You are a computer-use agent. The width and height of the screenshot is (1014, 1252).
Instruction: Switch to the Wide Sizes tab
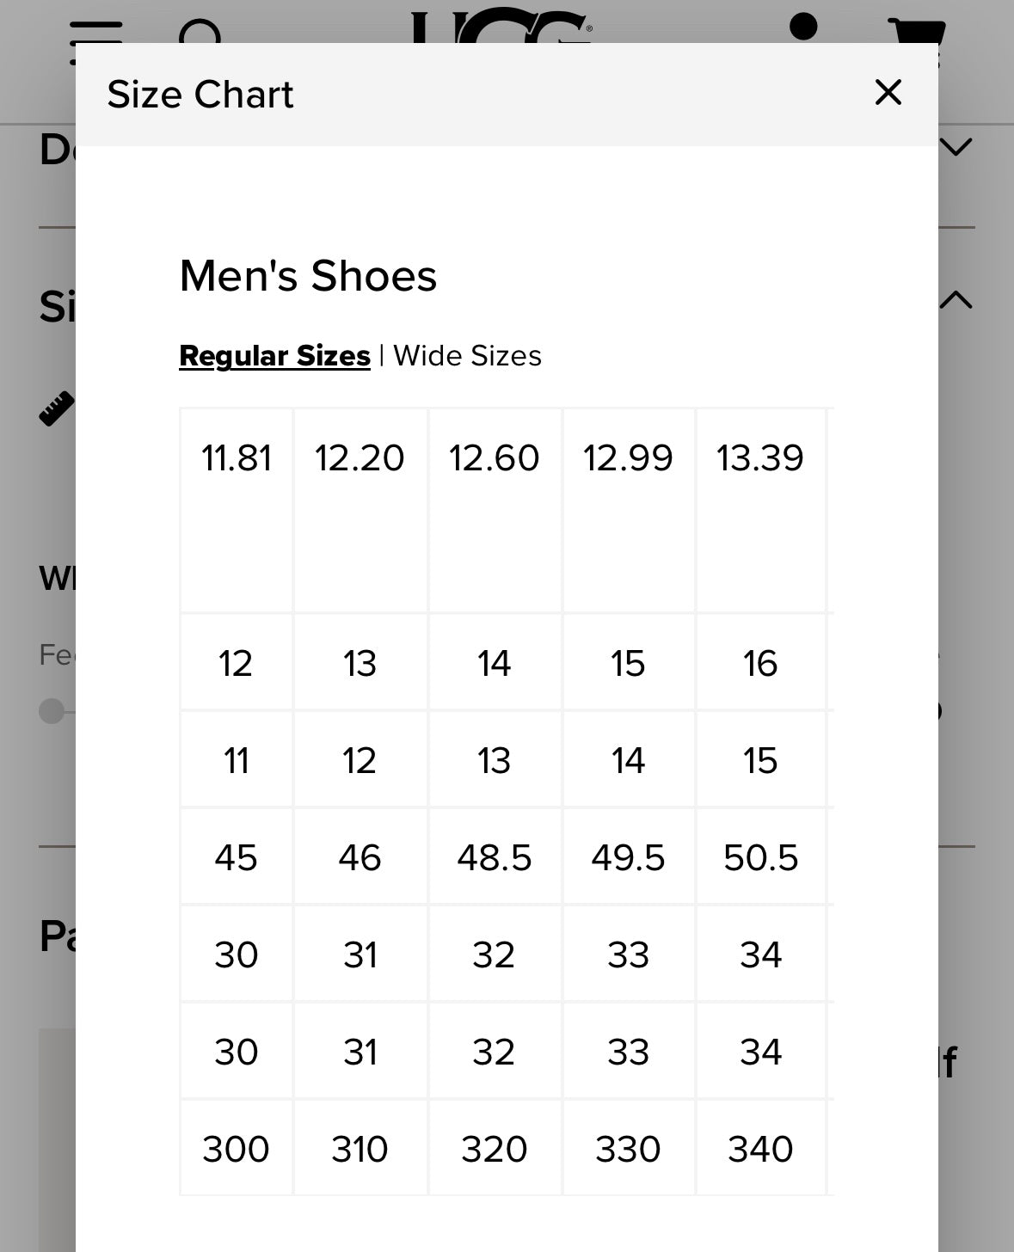tap(467, 355)
